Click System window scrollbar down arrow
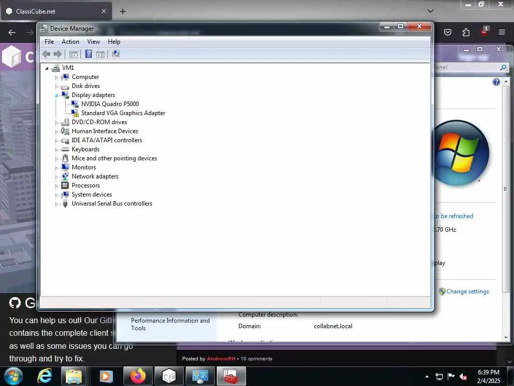This screenshot has height=386, width=514. (x=506, y=337)
